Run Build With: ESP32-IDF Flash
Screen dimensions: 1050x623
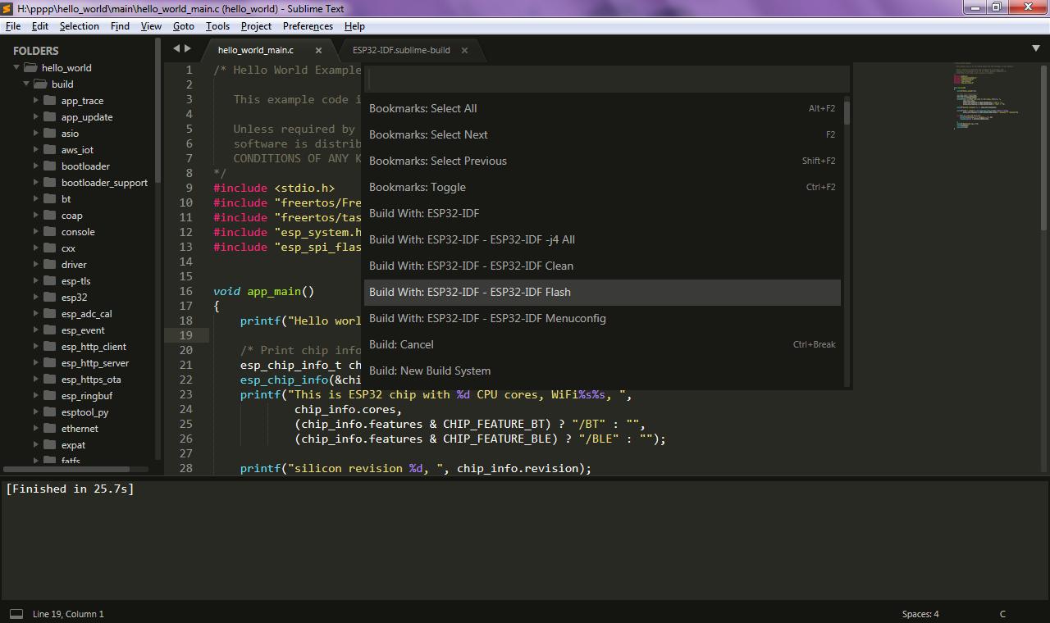(x=602, y=292)
